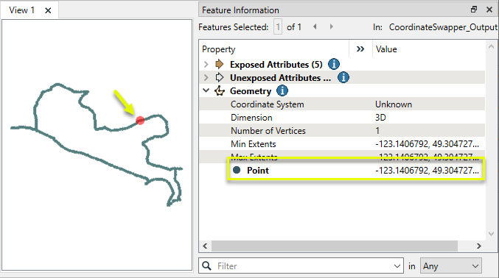Click the info icon next to Geometry
Image resolution: width=499 pixels, height=278 pixels.
282,90
